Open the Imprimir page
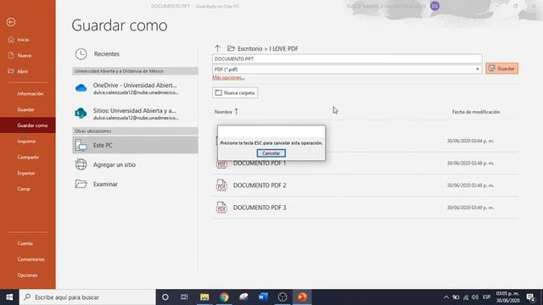This screenshot has height=305, width=543. (26, 141)
